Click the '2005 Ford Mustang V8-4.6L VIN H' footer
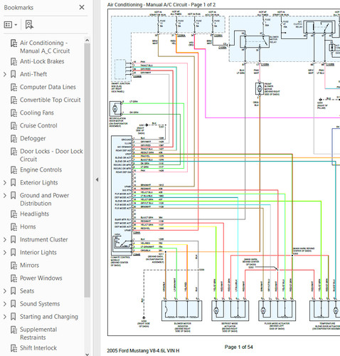This screenshot has height=356, width=340. [x=143, y=350]
